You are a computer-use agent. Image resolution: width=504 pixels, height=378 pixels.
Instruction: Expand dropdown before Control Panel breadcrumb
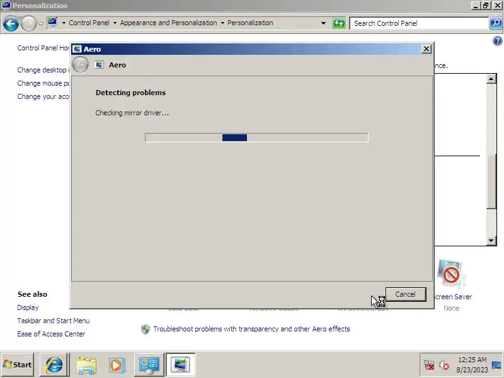pos(64,23)
